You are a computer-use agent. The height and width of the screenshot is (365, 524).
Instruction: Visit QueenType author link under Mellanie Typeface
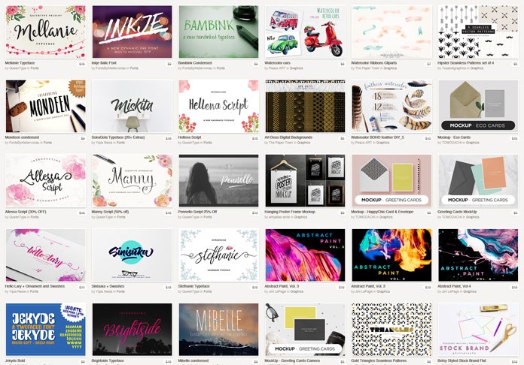click(19, 69)
